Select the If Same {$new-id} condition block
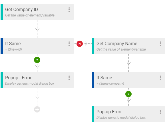The image size is (165, 123). coord(37,46)
